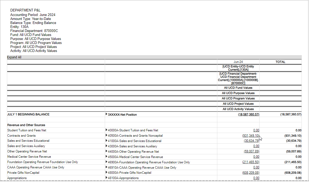
Task: Expand 48100A-Appropriations row
Action: [x=107, y=178]
